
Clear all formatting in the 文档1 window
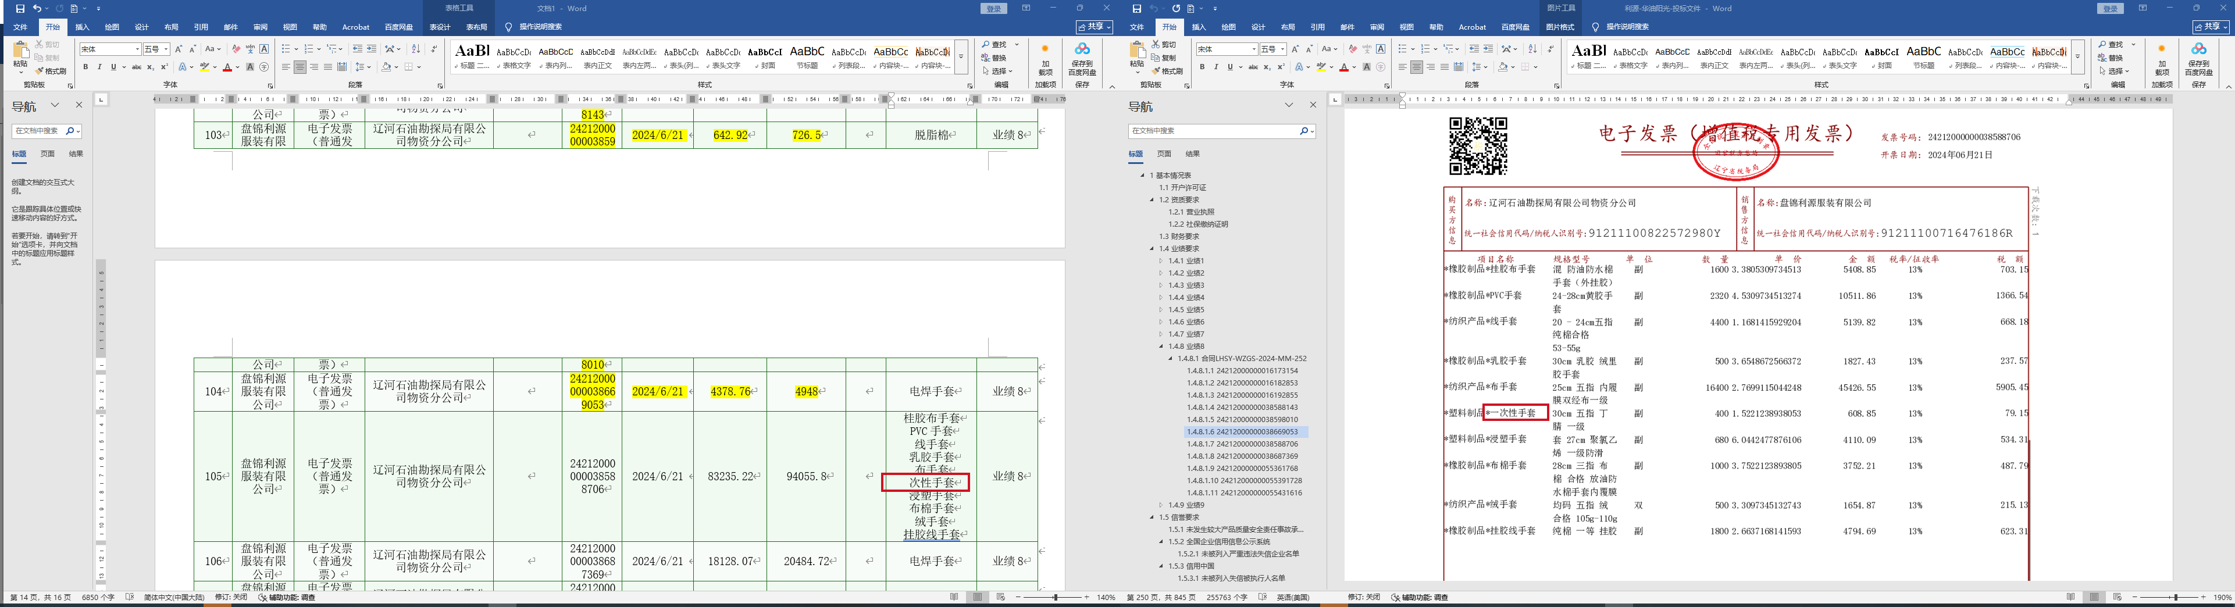click(236, 49)
